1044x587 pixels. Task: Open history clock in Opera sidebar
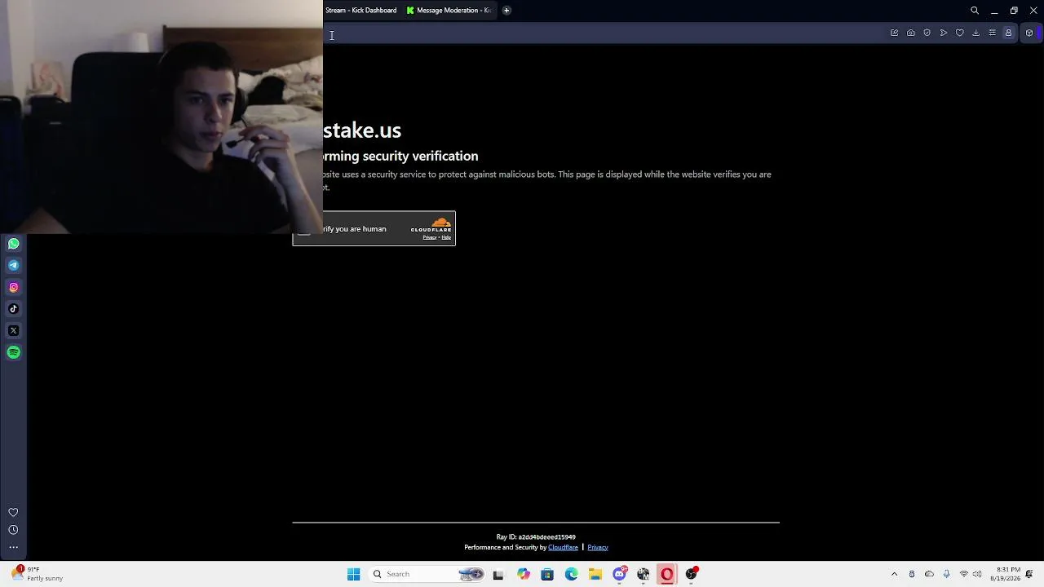(x=13, y=530)
